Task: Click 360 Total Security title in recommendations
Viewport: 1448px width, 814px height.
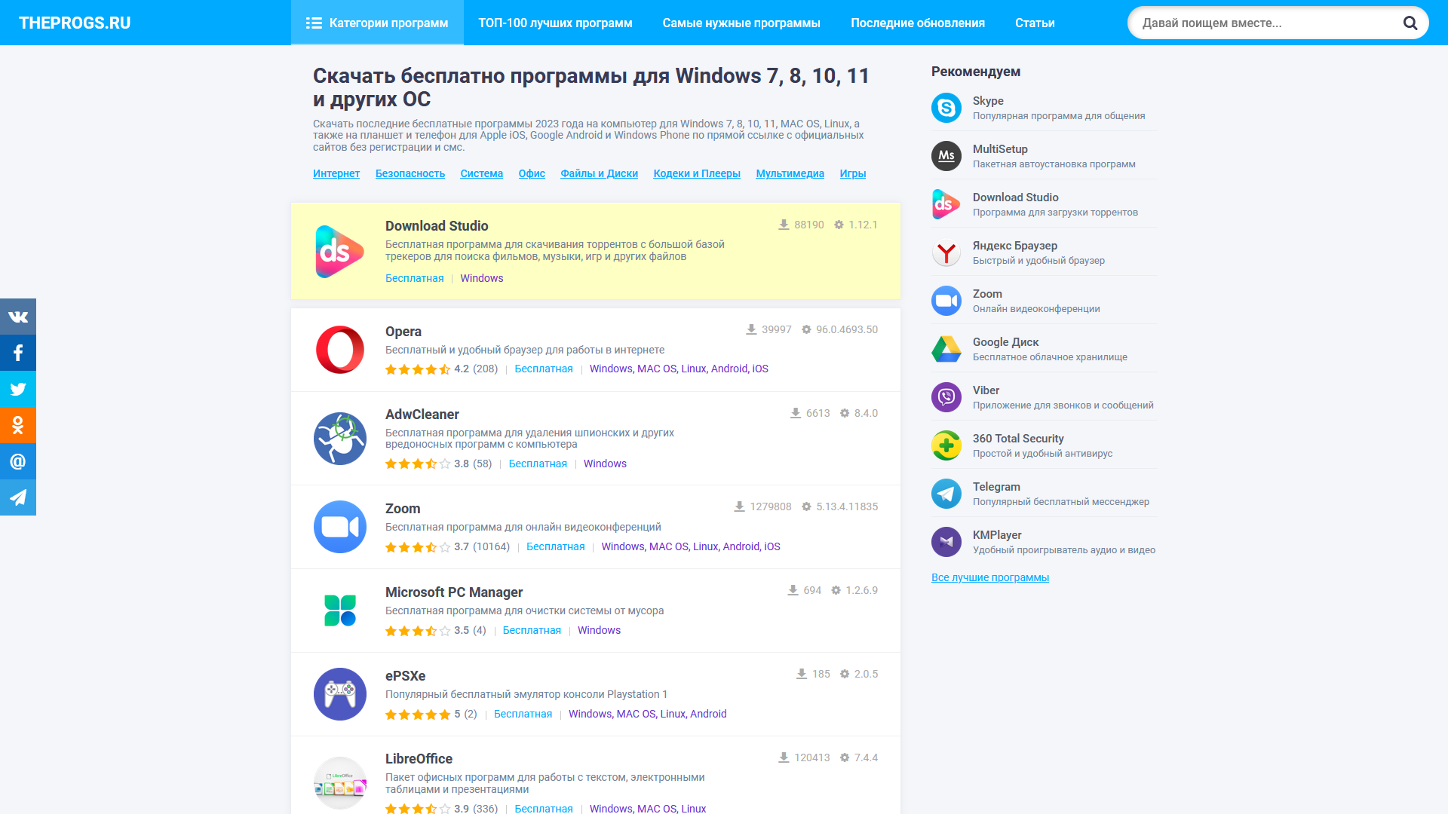Action: pyautogui.click(x=1018, y=439)
